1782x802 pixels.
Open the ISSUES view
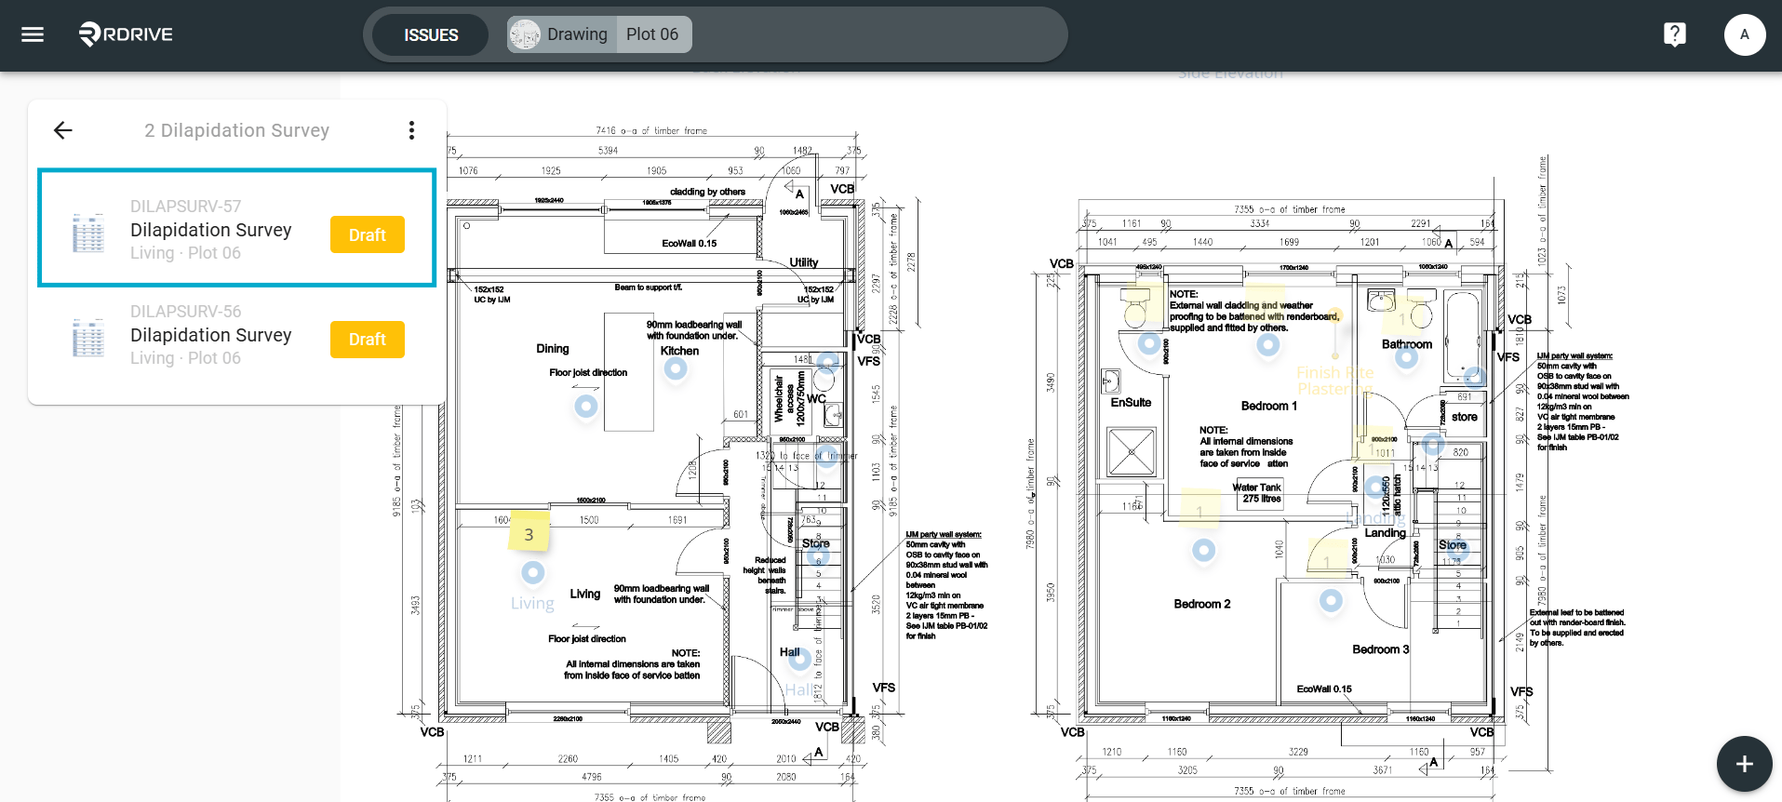[431, 34]
